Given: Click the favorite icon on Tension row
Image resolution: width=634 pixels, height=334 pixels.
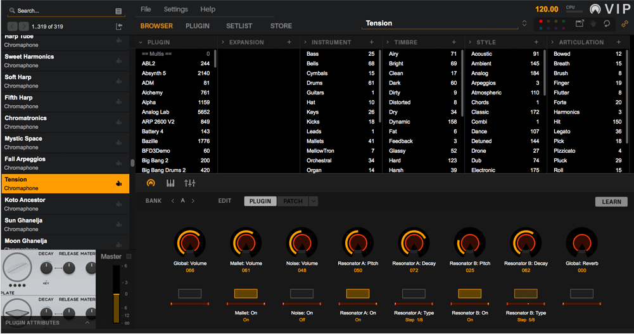Looking at the screenshot, I should (119, 184).
